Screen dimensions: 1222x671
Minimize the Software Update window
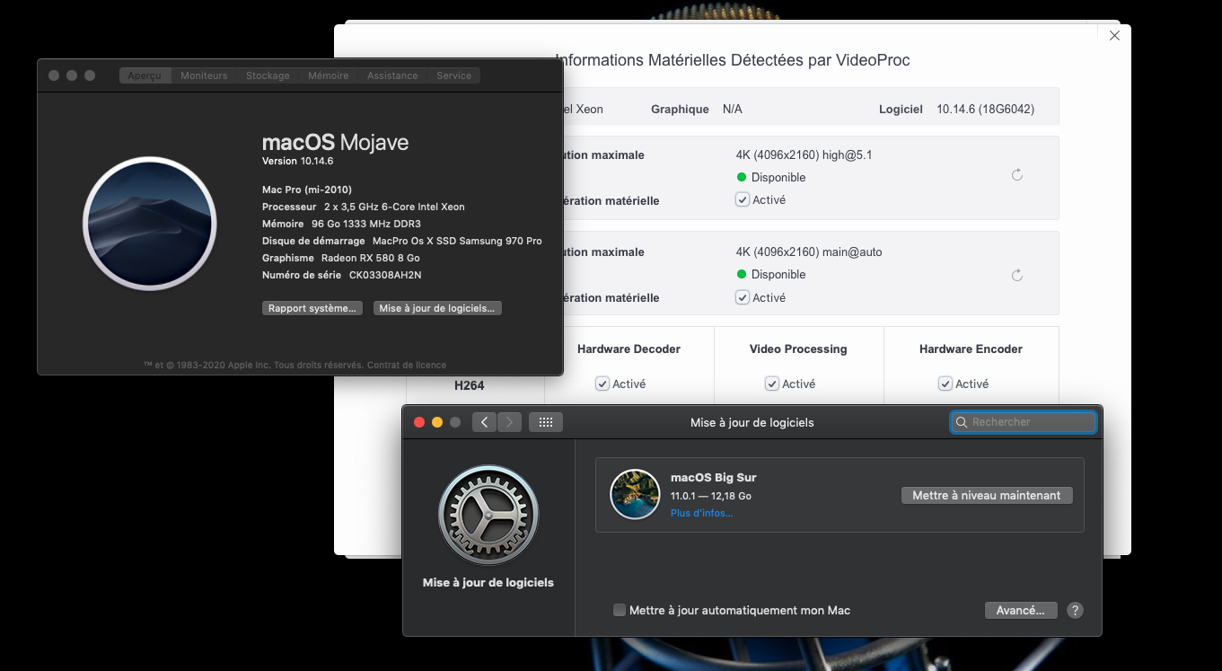coord(437,422)
